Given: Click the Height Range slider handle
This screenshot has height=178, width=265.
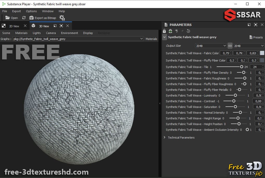Looking at the screenshot, I should coord(238,118).
